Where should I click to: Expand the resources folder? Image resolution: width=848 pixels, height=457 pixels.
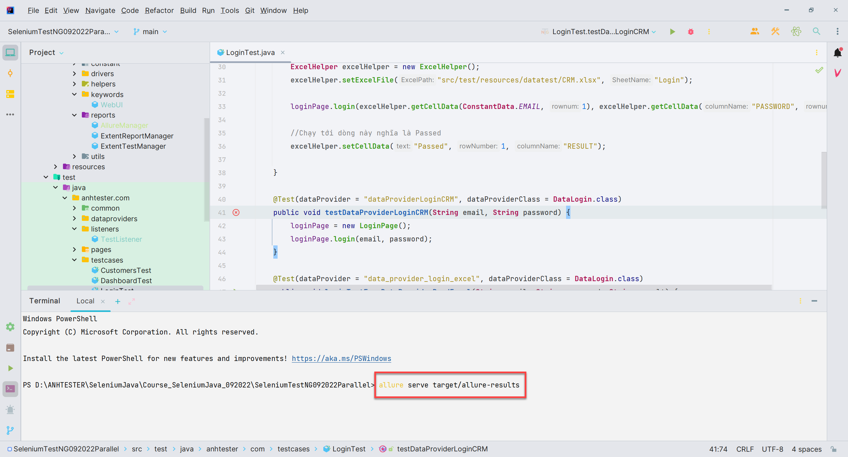click(55, 167)
